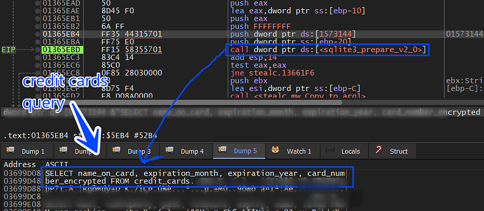Click the Watch 1 dog icon
This screenshot has width=484, height=211.
tap(275, 150)
